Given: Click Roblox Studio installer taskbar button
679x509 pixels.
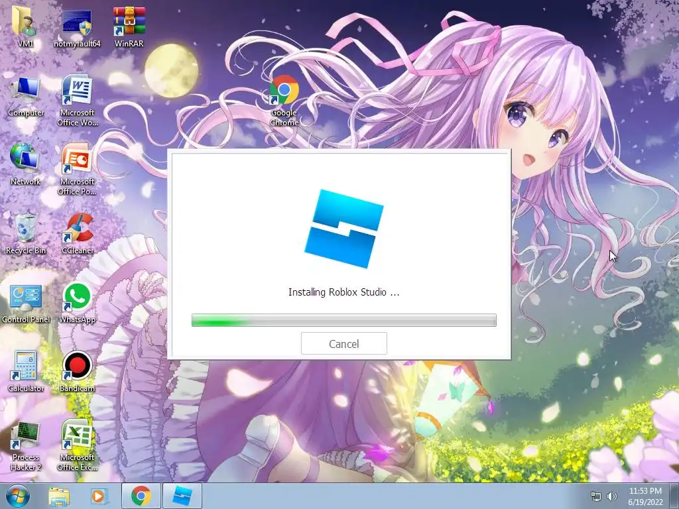Looking at the screenshot, I should pos(182,496).
